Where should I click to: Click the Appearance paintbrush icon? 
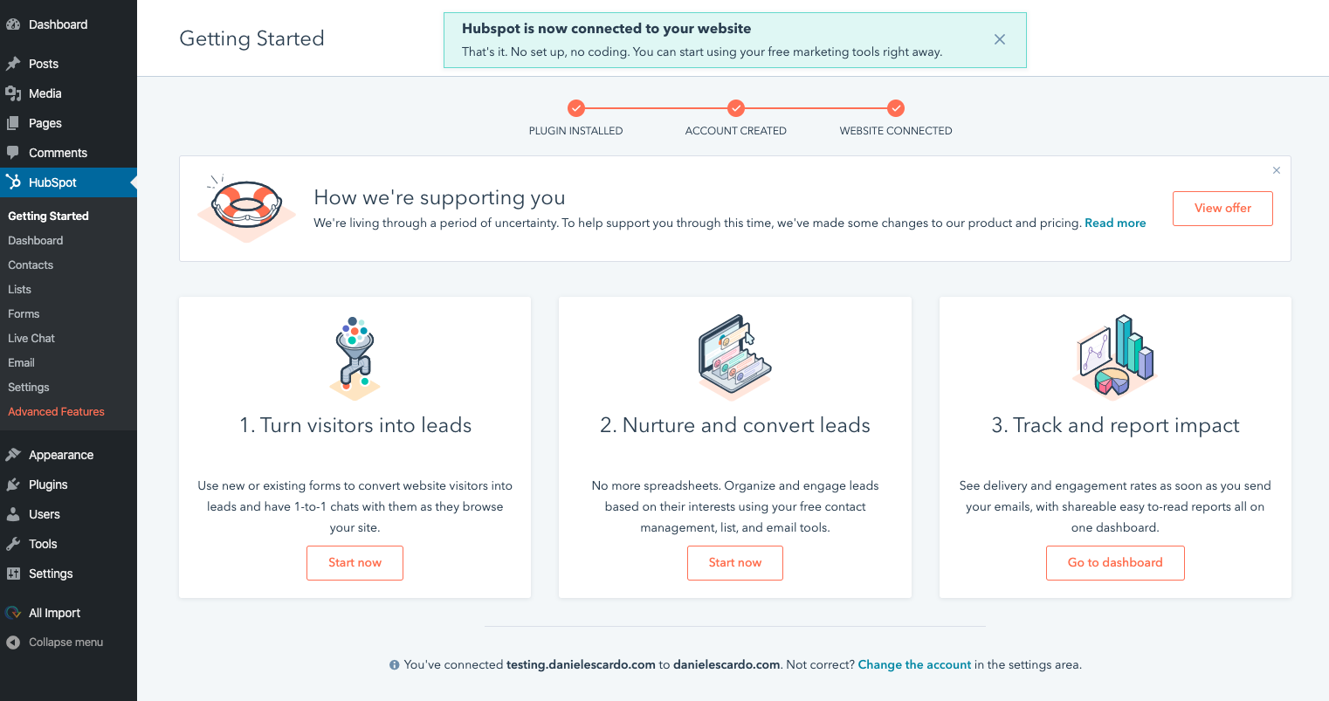(13, 455)
